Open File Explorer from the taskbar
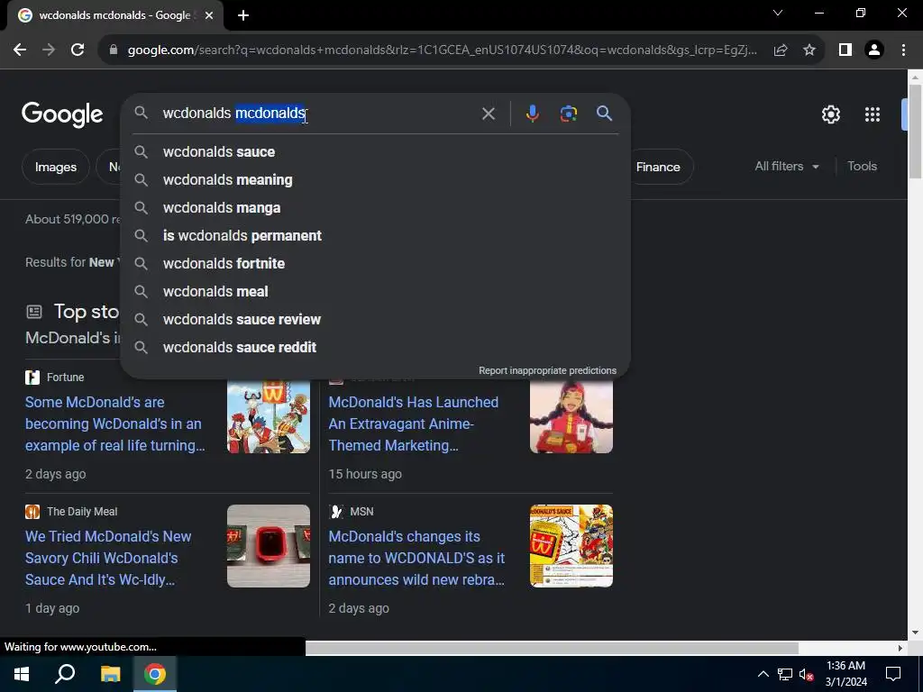 110,674
